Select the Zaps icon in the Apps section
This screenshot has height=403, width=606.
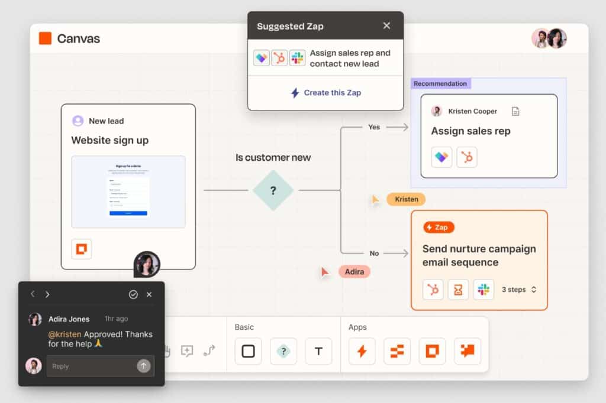click(x=362, y=351)
